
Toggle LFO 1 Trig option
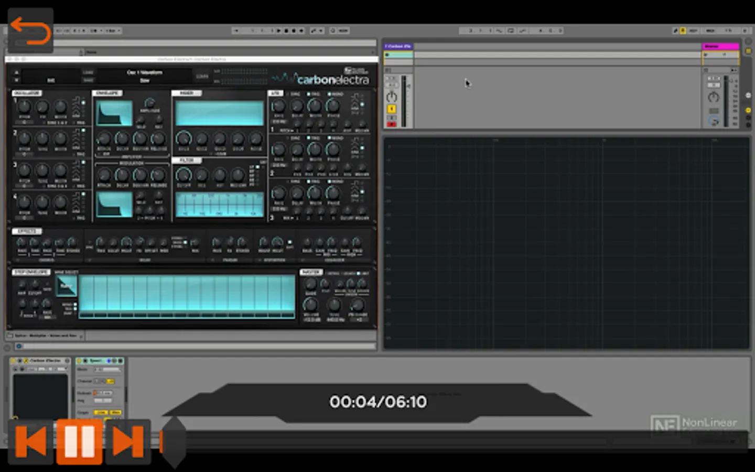pyautogui.click(x=314, y=94)
